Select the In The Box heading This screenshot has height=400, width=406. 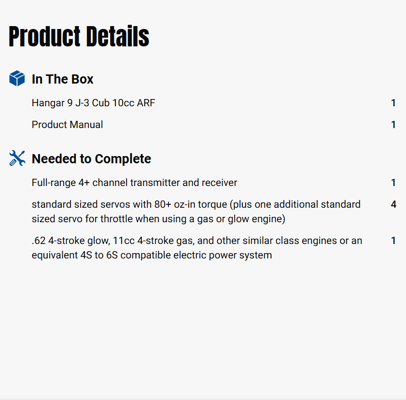pos(62,79)
